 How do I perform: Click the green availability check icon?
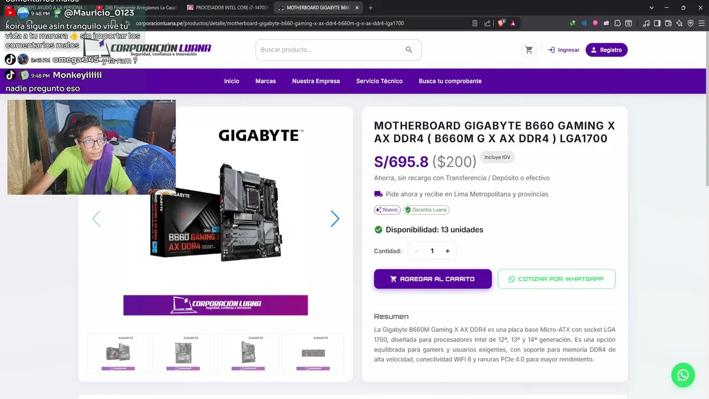[x=378, y=229]
